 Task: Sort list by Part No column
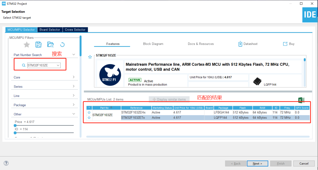coord(107,108)
